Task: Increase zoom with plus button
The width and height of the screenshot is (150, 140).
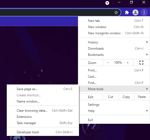Action: tap(128, 63)
